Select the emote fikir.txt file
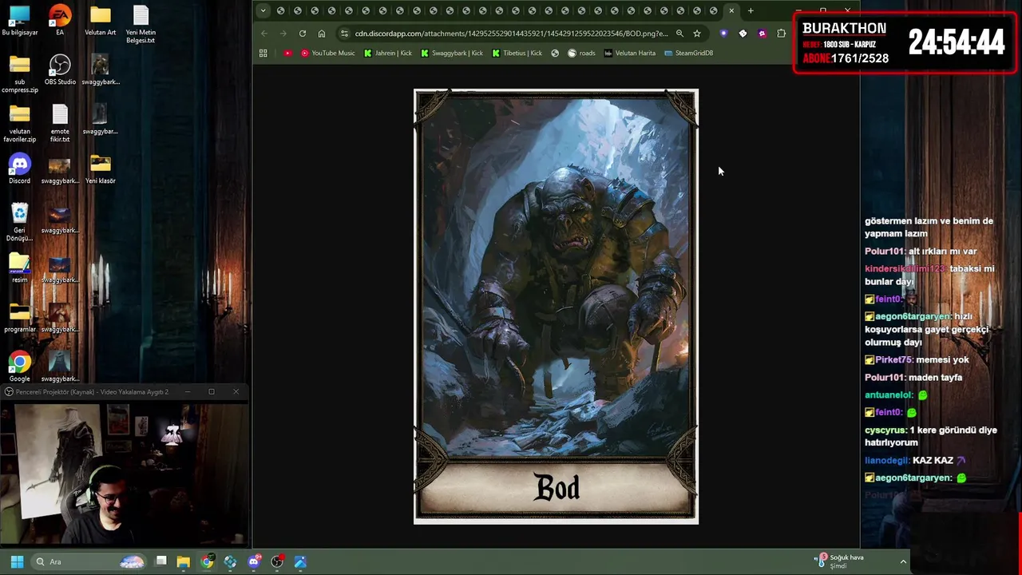This screenshot has width=1022, height=575. 60,124
